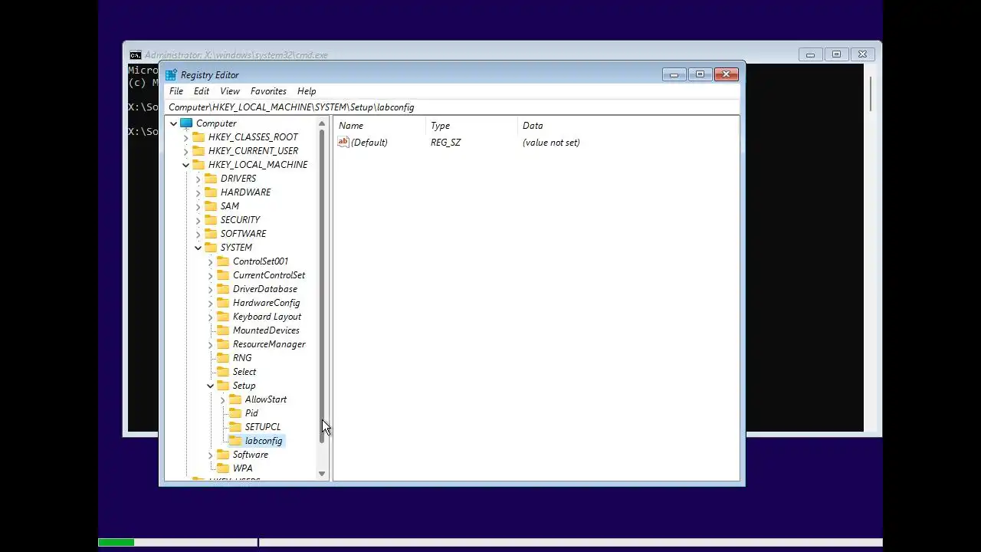
Task: Click the SOFTWARE hive folder icon
Action: pos(211,234)
